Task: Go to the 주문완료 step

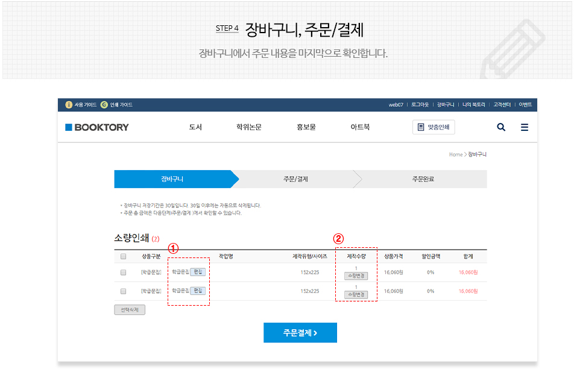Action: [424, 178]
